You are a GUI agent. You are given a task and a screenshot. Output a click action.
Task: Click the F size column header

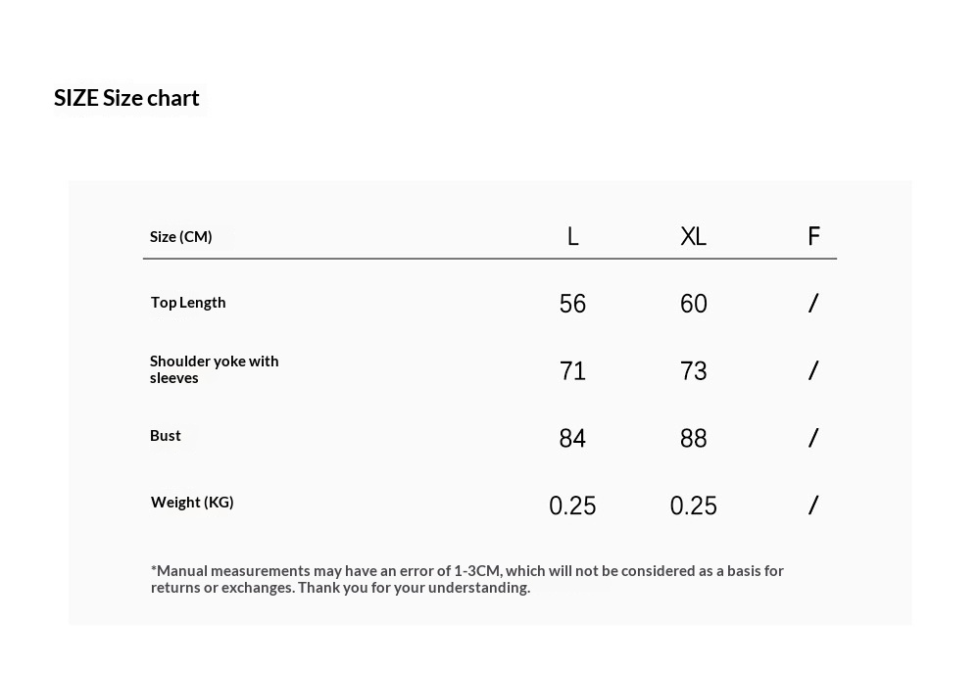click(813, 236)
